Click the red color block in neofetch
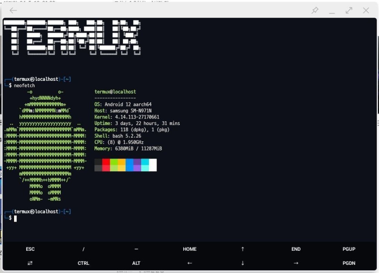 click(x=106, y=165)
